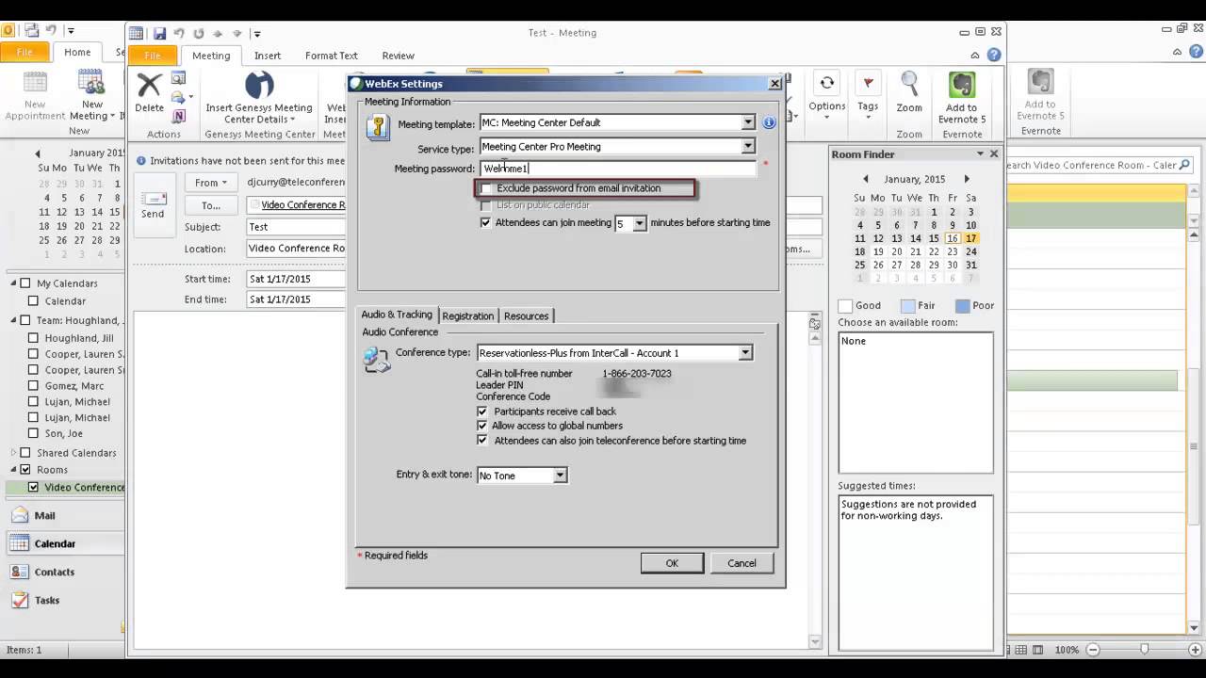
Task: Open the Format Text ribbon tab
Action: pyautogui.click(x=332, y=56)
